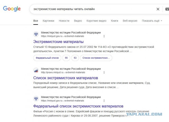Open the on-screen keyboard icon
This screenshot has width=169, height=122.
[167, 9]
